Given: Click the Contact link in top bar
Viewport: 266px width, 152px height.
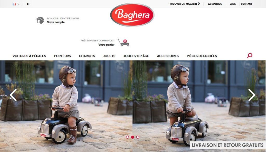Looking at the screenshot, I should [x=246, y=4].
